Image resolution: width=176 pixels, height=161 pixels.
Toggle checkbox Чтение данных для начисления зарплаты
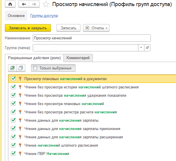[x=13, y=120]
